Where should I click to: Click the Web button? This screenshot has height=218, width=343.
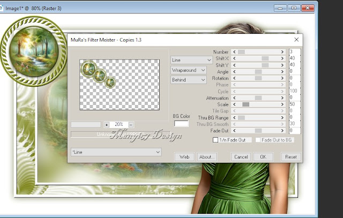click(184, 157)
